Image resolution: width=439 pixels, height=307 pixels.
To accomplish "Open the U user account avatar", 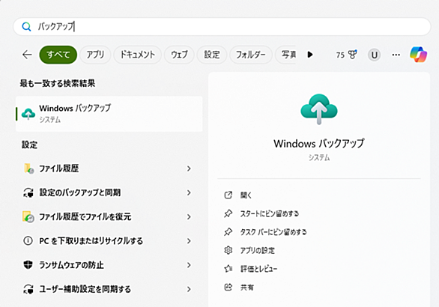I will coord(375,55).
